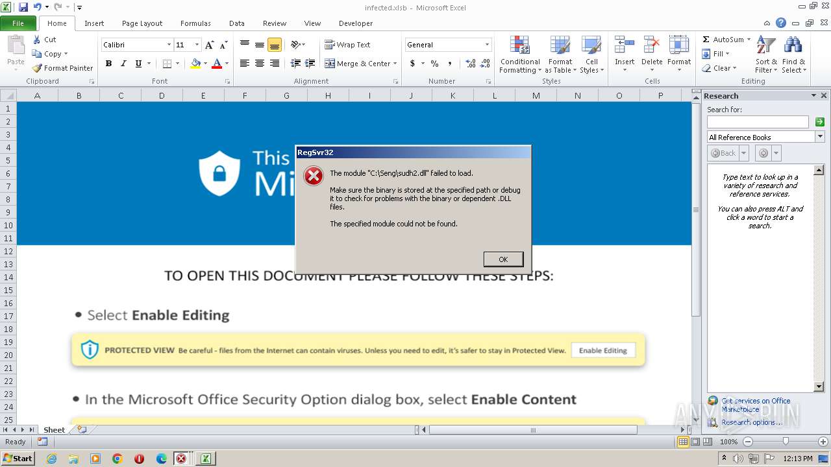Open number format General dropdown
This screenshot has height=467, width=831.
pyautogui.click(x=487, y=45)
